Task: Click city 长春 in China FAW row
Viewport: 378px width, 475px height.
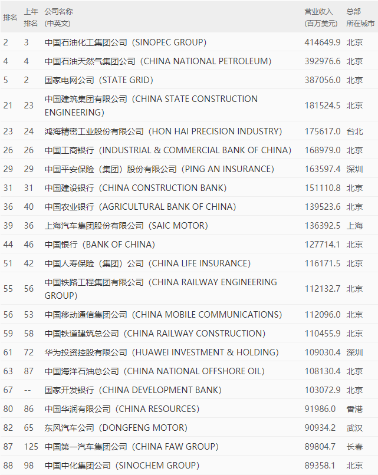Action: tap(354, 447)
